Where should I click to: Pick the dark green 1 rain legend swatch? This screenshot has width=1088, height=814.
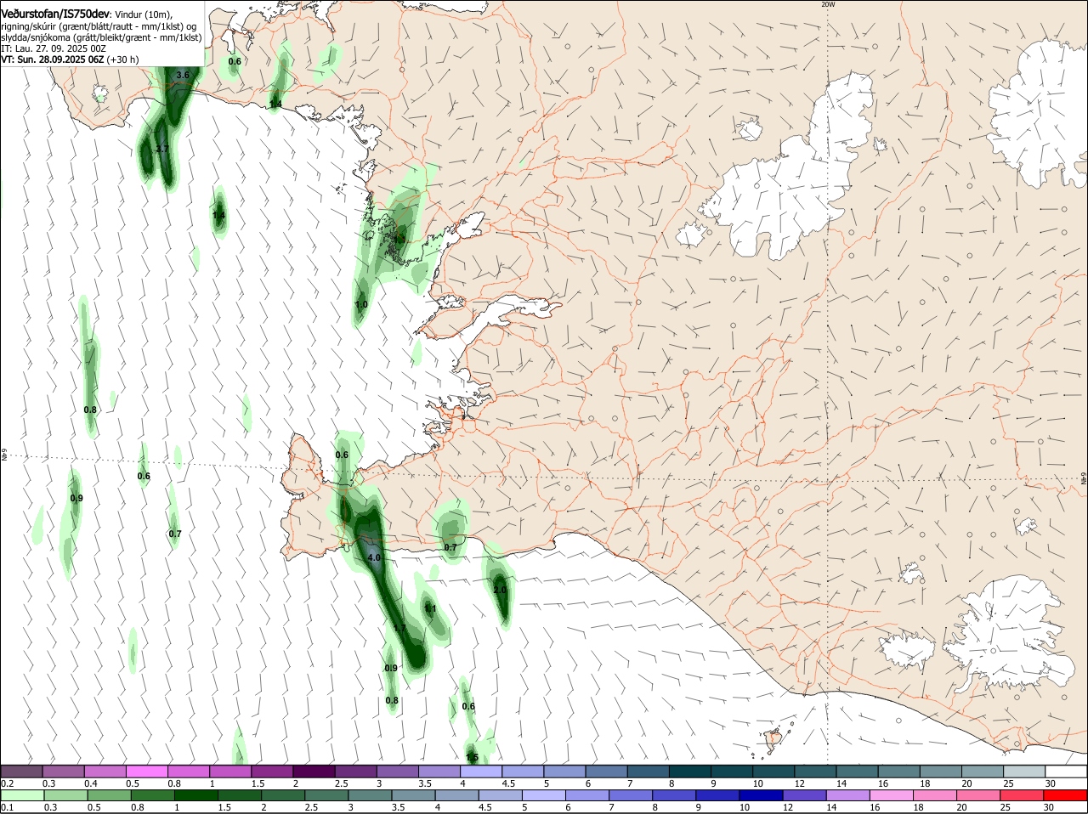(x=195, y=795)
